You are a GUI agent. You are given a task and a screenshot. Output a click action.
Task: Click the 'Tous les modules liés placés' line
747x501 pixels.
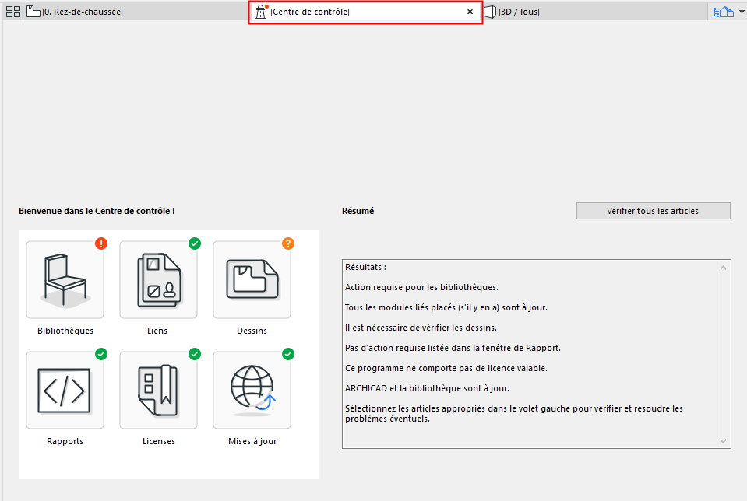pos(446,307)
